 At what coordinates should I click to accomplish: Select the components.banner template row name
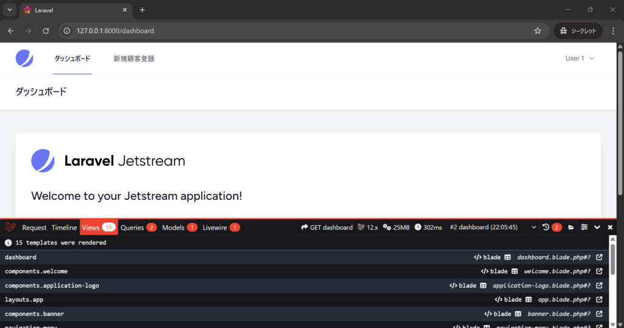34,313
